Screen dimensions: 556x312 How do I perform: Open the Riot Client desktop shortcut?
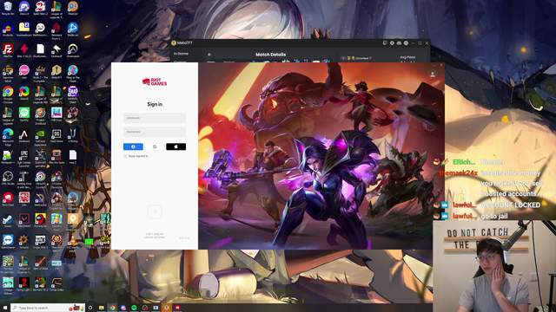[x=8, y=199]
